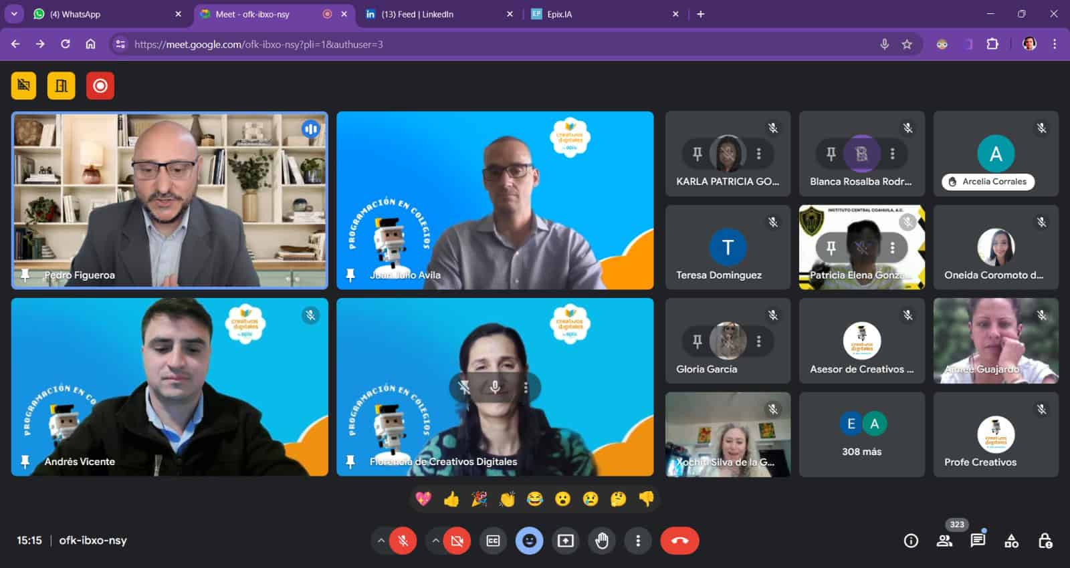Open host controls lock icon
Screen dimensions: 1070x568
point(1045,541)
